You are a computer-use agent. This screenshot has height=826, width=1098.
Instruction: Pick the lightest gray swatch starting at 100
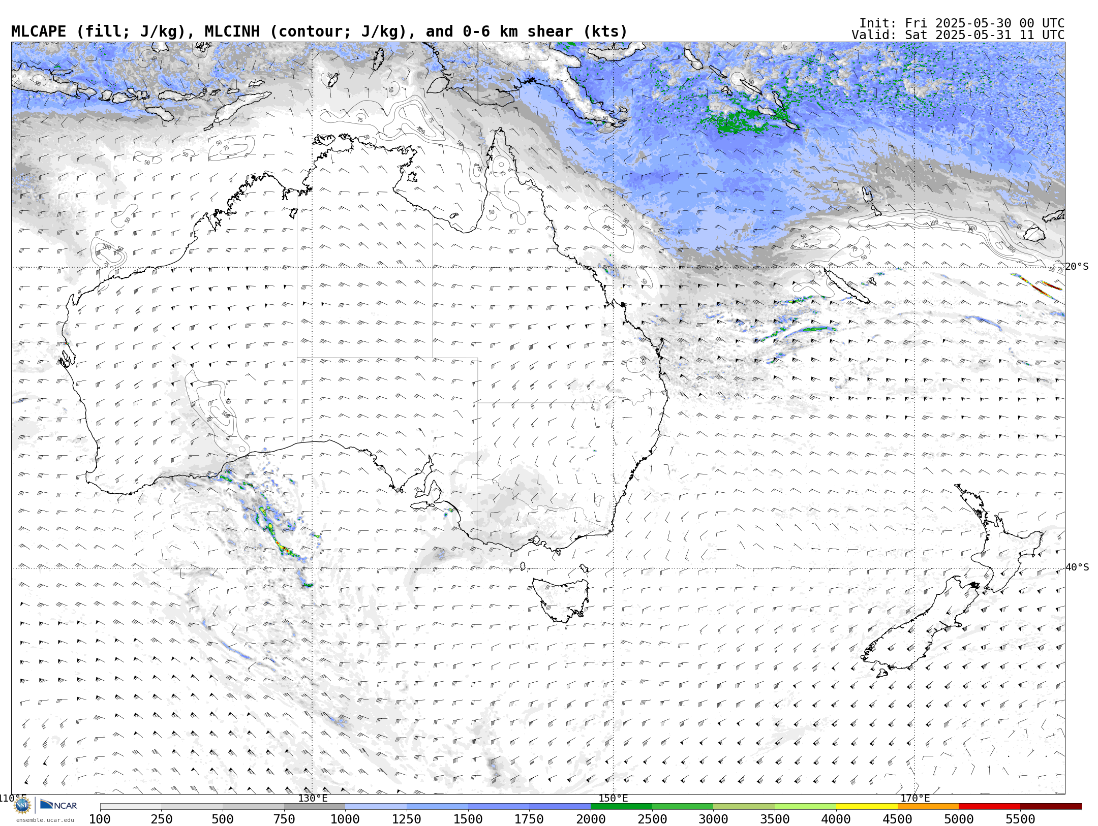[131, 807]
